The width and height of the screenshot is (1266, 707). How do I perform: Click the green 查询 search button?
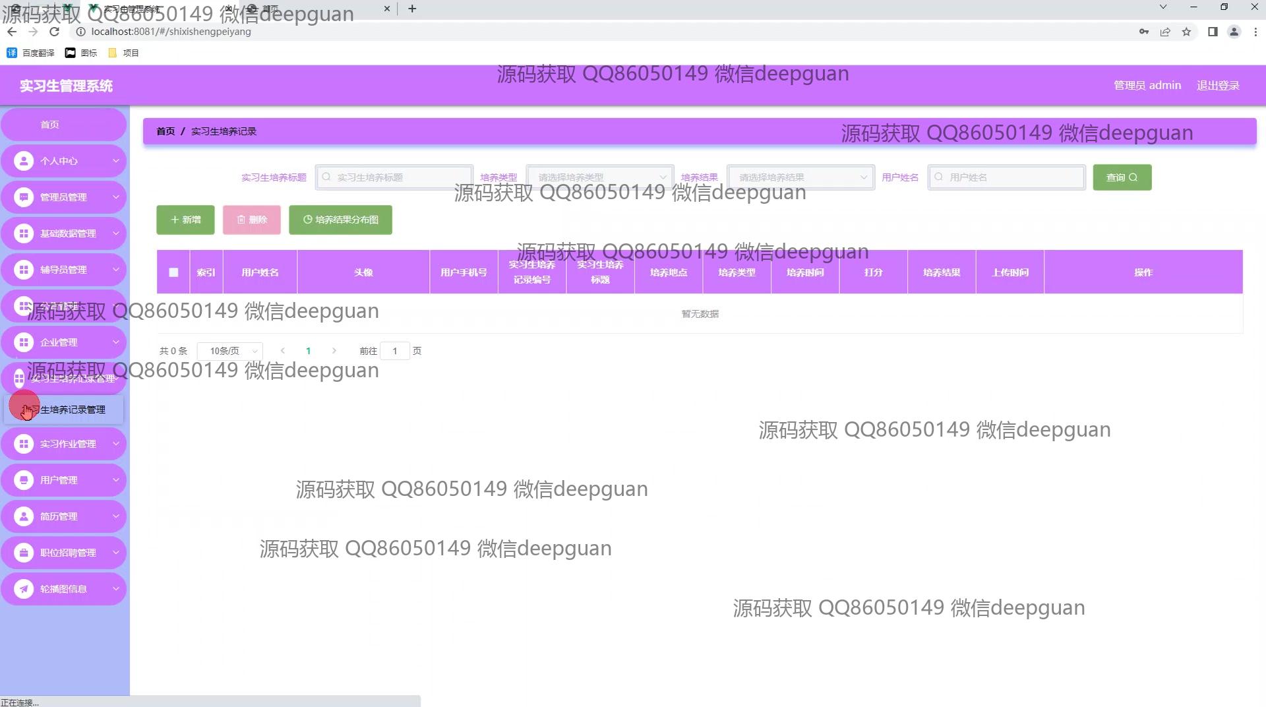click(x=1122, y=177)
